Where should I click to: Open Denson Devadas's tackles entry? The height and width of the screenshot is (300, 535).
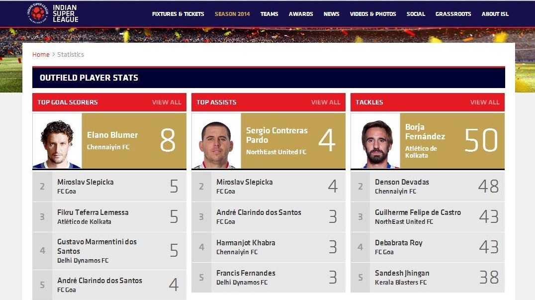[x=428, y=187]
